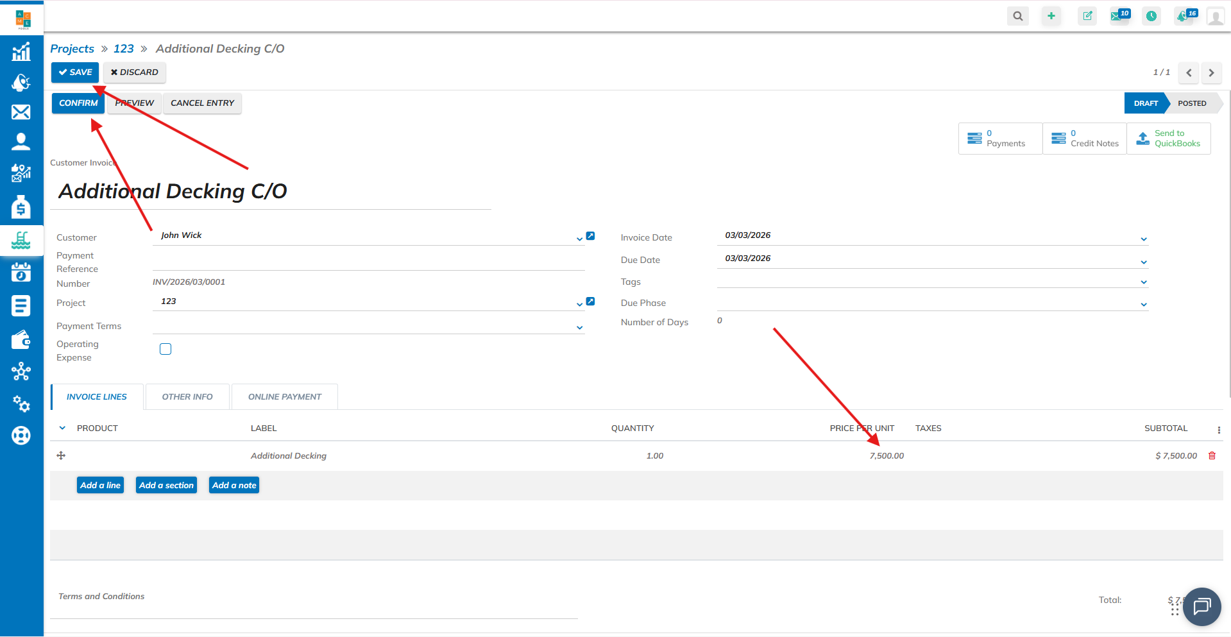Switch to the Other Info tab

(187, 397)
